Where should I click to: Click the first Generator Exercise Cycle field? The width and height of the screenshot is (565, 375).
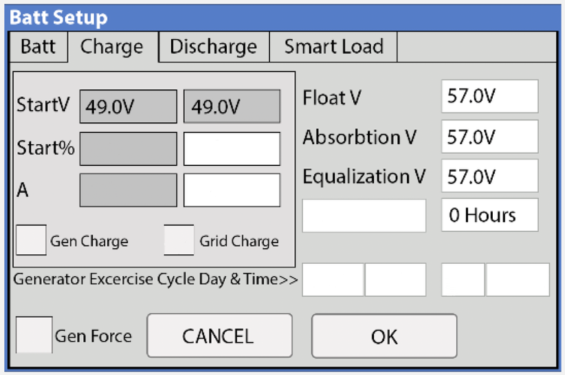click(x=333, y=280)
